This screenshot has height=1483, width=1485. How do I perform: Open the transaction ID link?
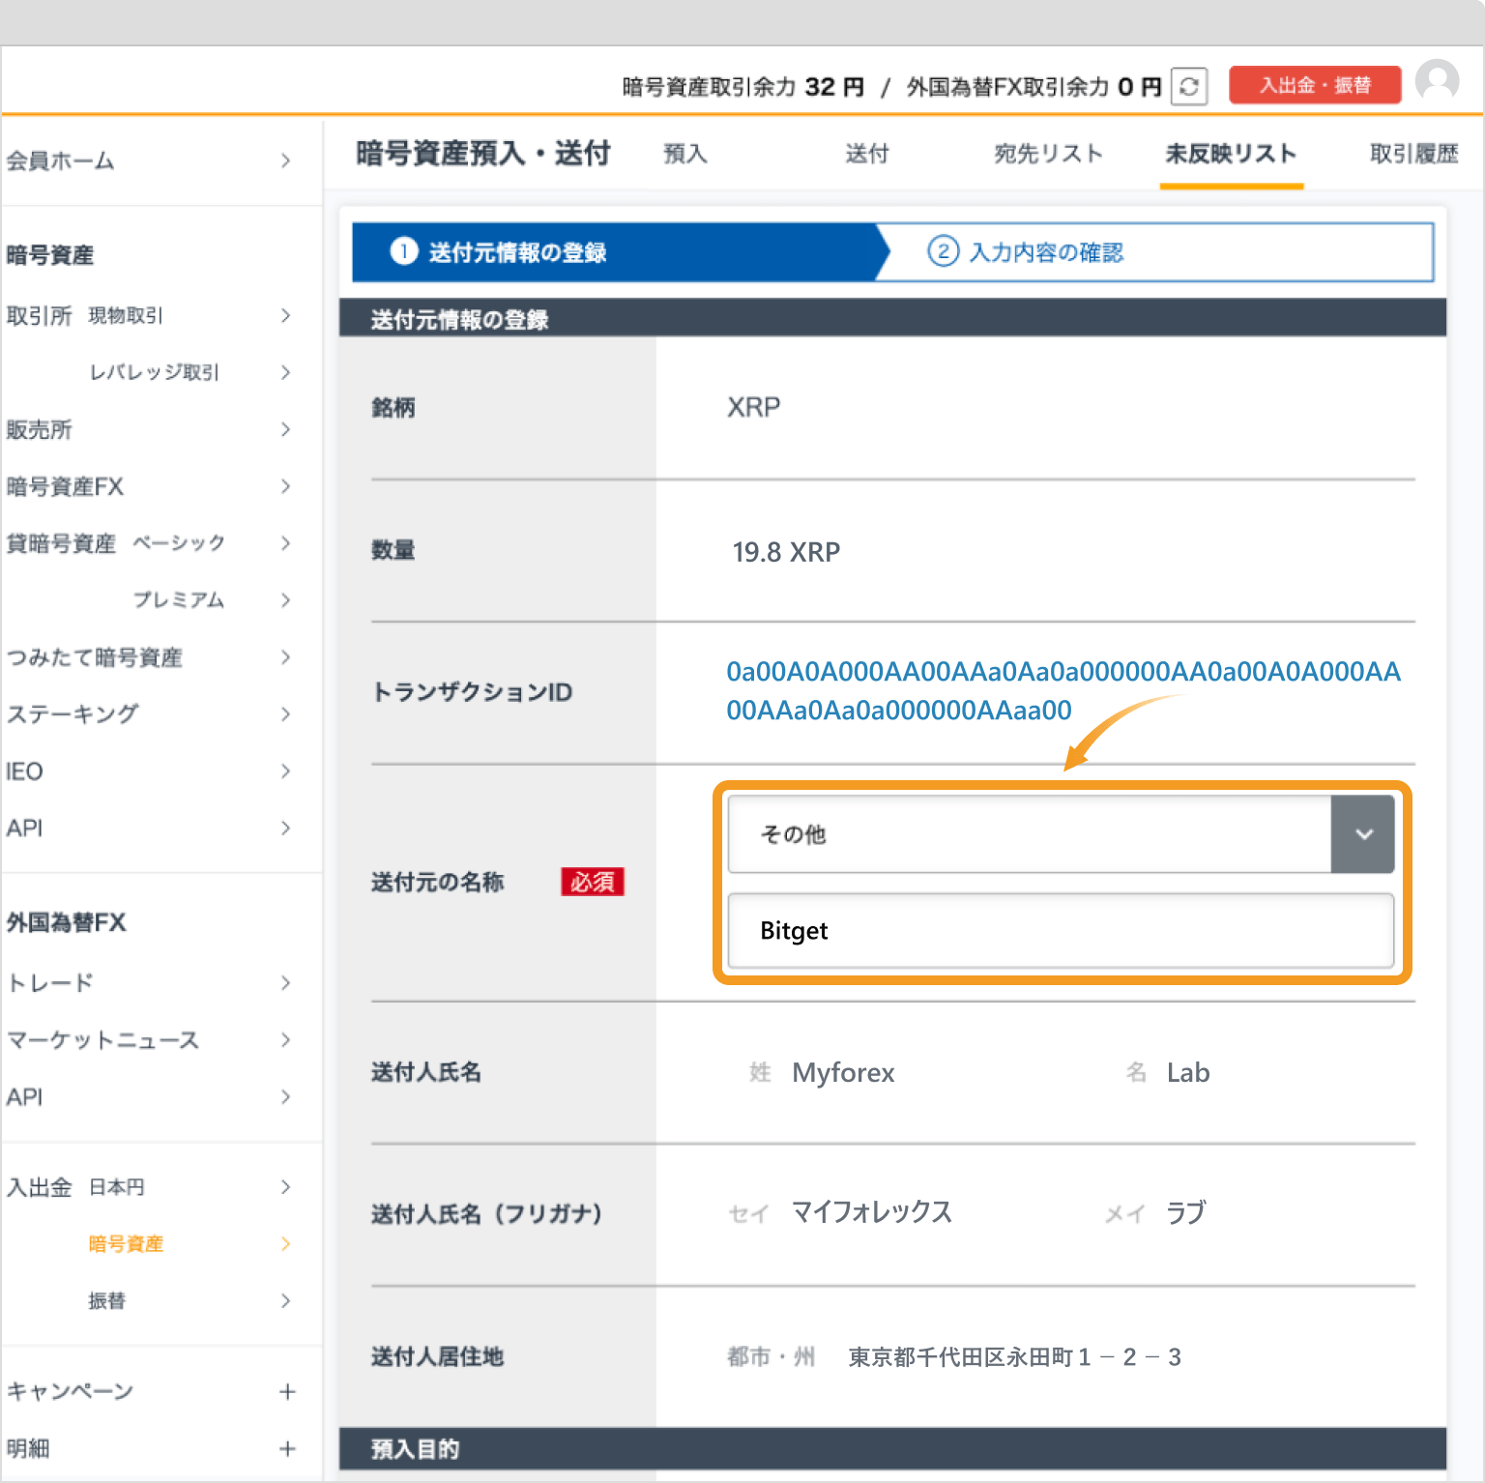(1063, 690)
